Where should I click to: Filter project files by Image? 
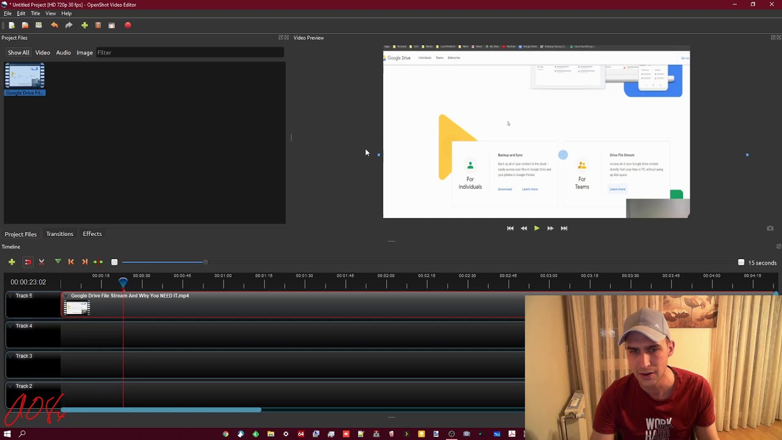tap(84, 53)
